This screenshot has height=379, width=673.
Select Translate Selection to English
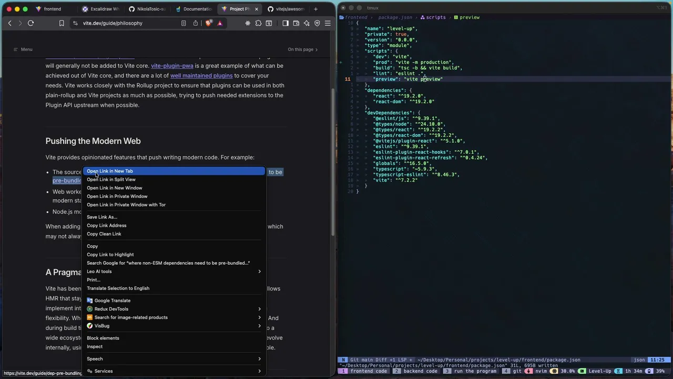click(175, 288)
